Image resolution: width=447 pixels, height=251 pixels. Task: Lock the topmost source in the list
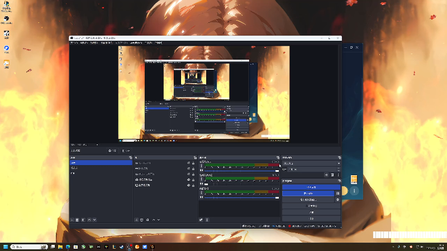193,163
